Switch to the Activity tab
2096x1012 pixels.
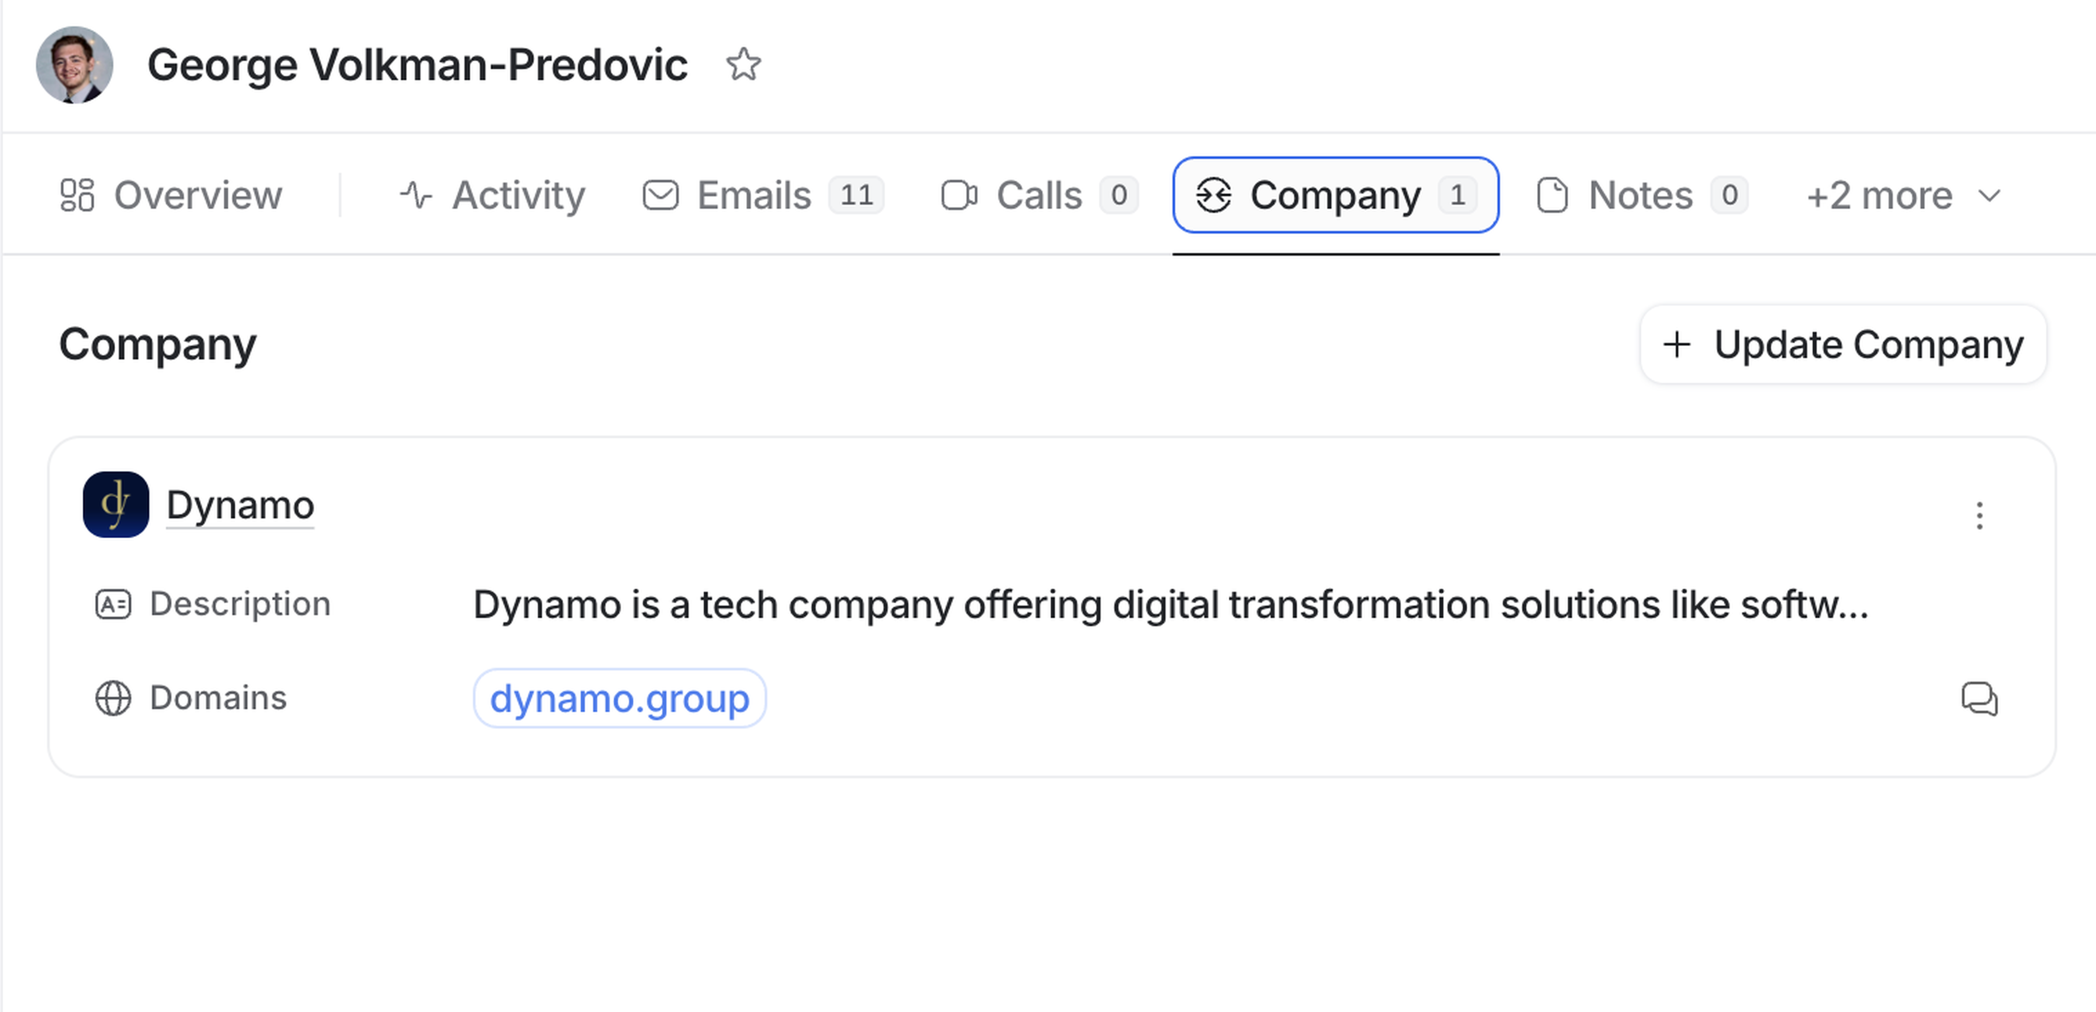[x=492, y=195]
